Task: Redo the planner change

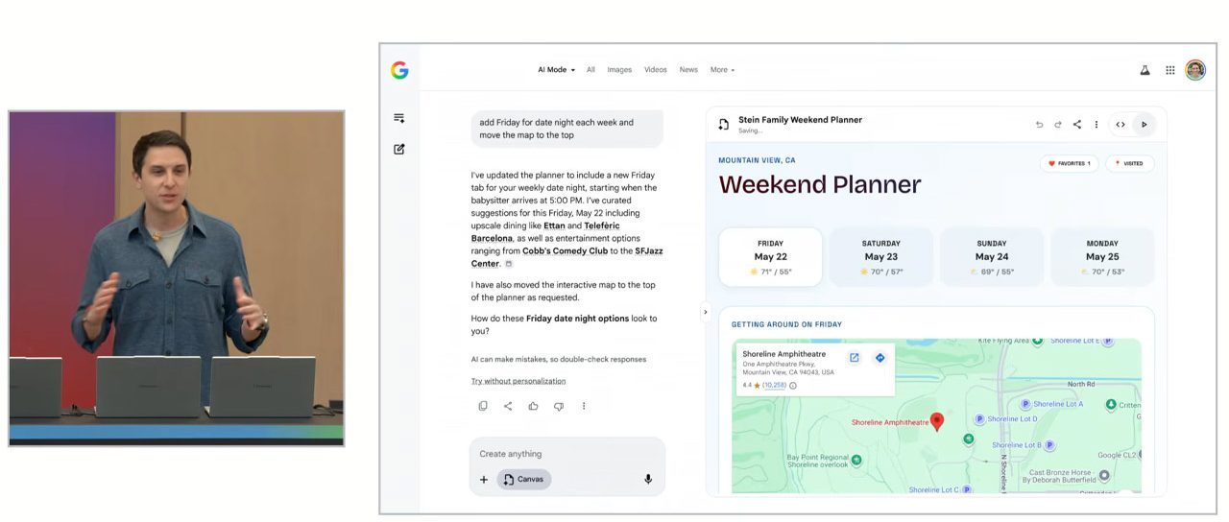Action: tap(1058, 125)
